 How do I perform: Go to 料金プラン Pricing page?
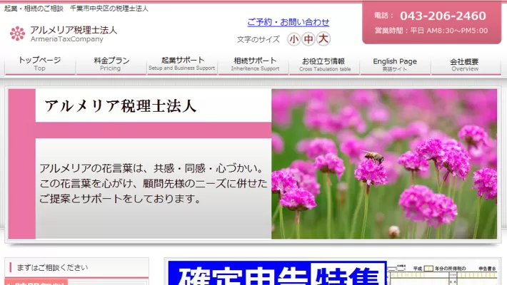111,64
